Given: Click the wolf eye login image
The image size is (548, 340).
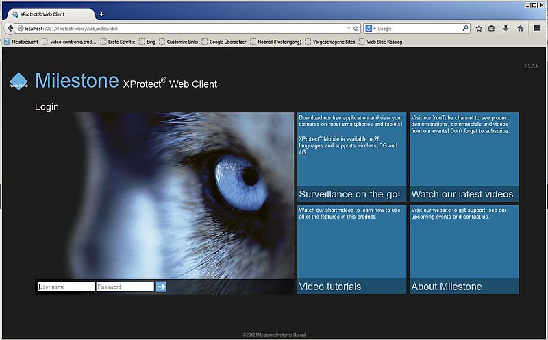Looking at the screenshot, I should tap(164, 195).
